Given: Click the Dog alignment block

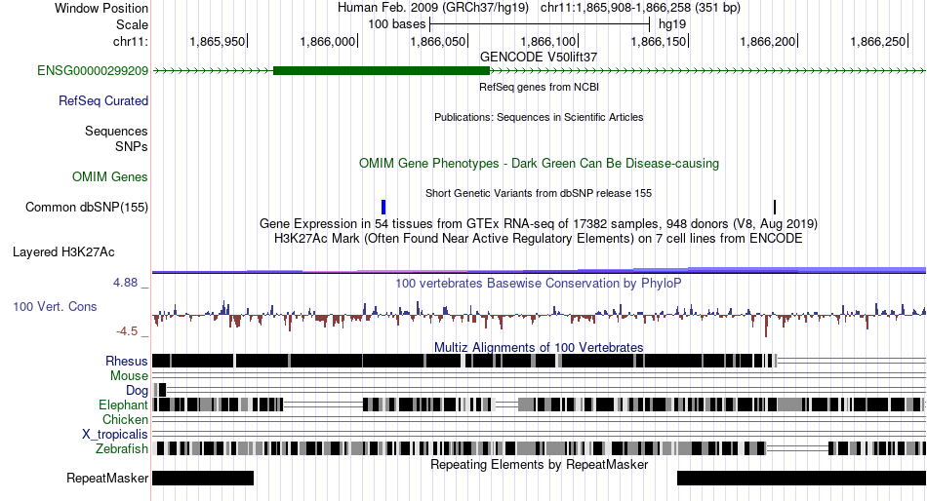Looking at the screenshot, I should click(160, 390).
